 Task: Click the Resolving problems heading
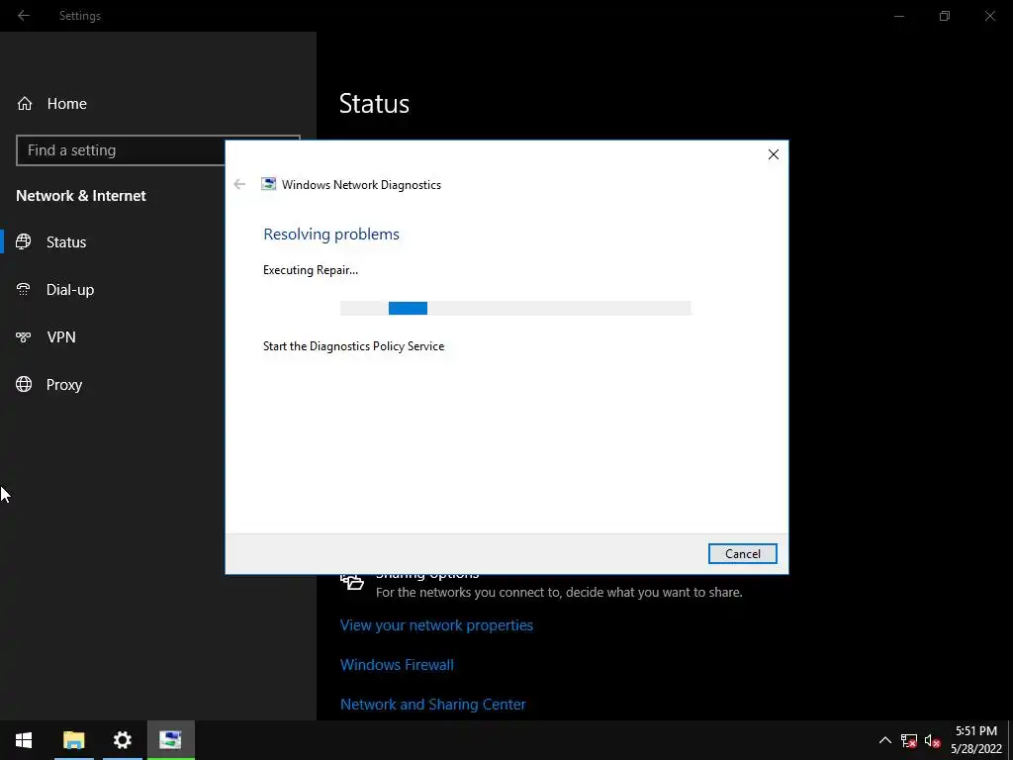pyautogui.click(x=331, y=234)
